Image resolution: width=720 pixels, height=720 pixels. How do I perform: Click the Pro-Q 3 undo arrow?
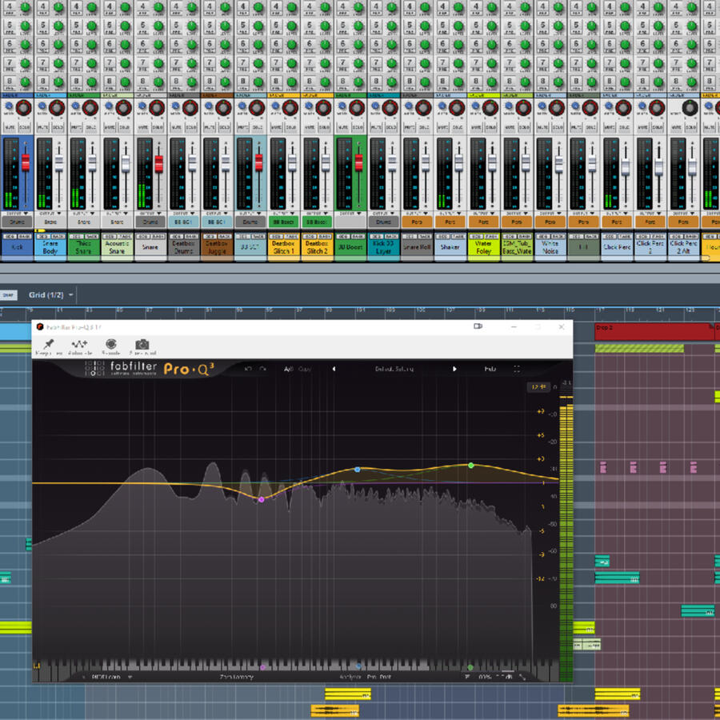pos(248,369)
